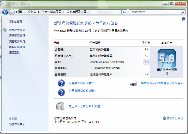The image size is (188, 134).
Task: Maximize the Control Panel window
Action: click(x=172, y=4)
